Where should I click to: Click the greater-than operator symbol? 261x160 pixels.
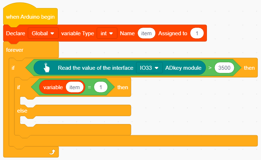click(x=210, y=68)
